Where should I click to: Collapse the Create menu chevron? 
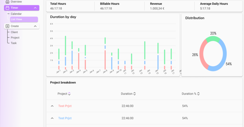[35, 26]
